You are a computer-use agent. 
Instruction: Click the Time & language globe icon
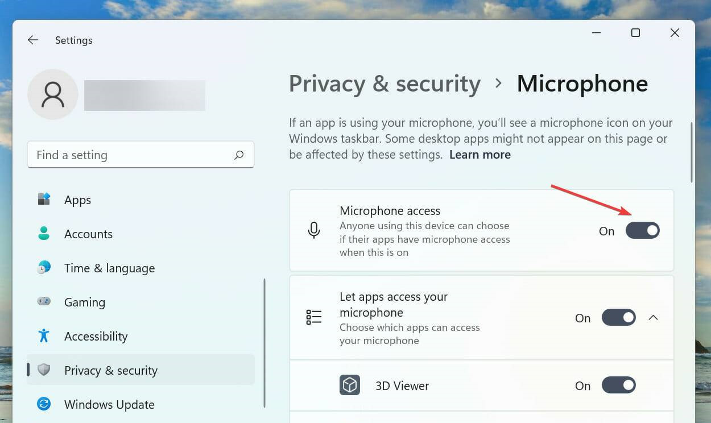pos(43,268)
